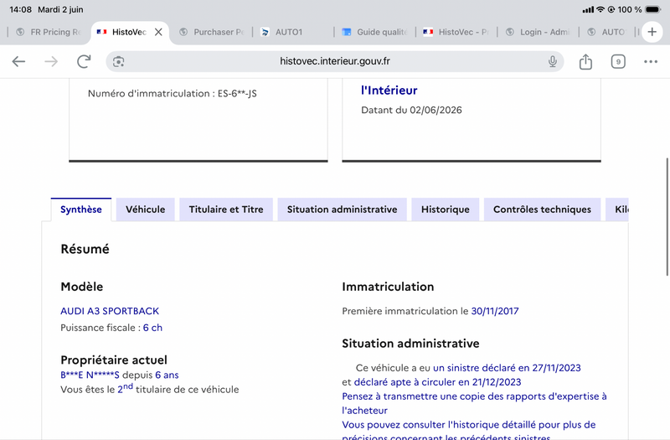The width and height of the screenshot is (670, 440).
Task: Open the browser three-dot menu
Action: point(651,61)
